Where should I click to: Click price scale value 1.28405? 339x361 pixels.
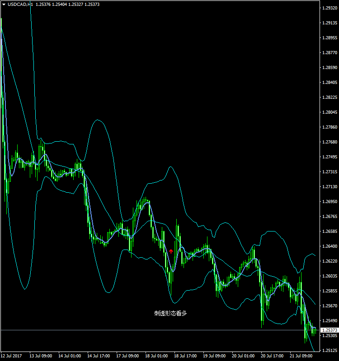pyautogui.click(x=330, y=83)
